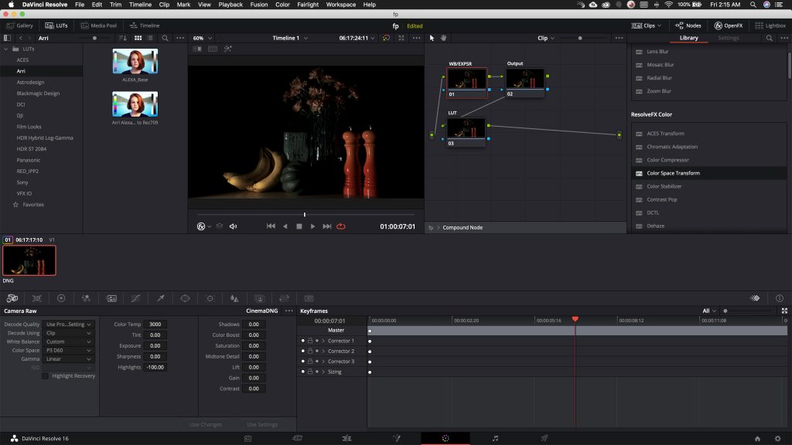Open the Color Space dropdown
Viewport: 792px width, 445px height.
(68, 350)
